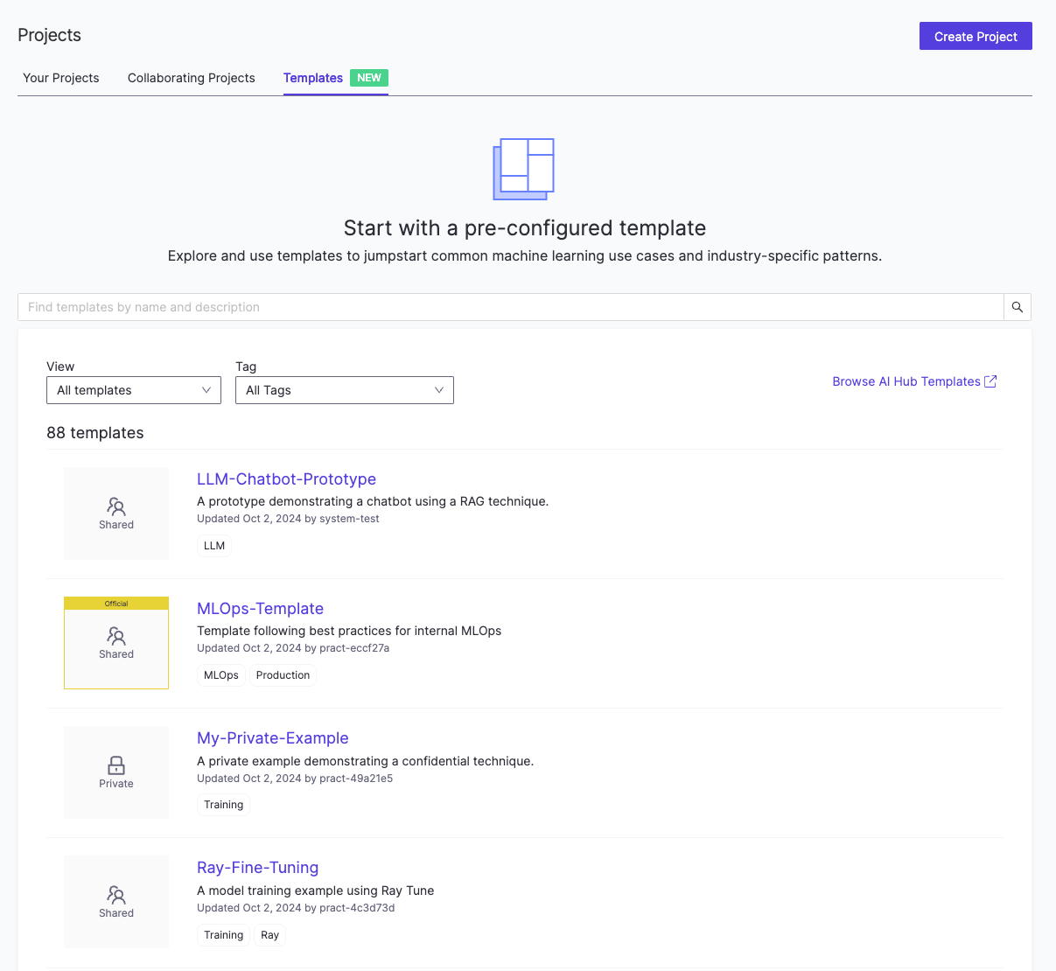The height and width of the screenshot is (971, 1056).
Task: Click 'A prototype demonstrating a chatbot' description
Action: (373, 501)
